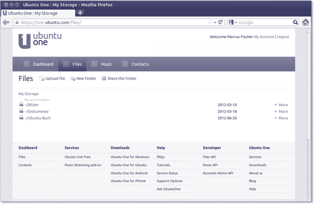314x204 pixels.
Task: Expand More options for ~/Ubuntu-Buch
Action: point(281,118)
